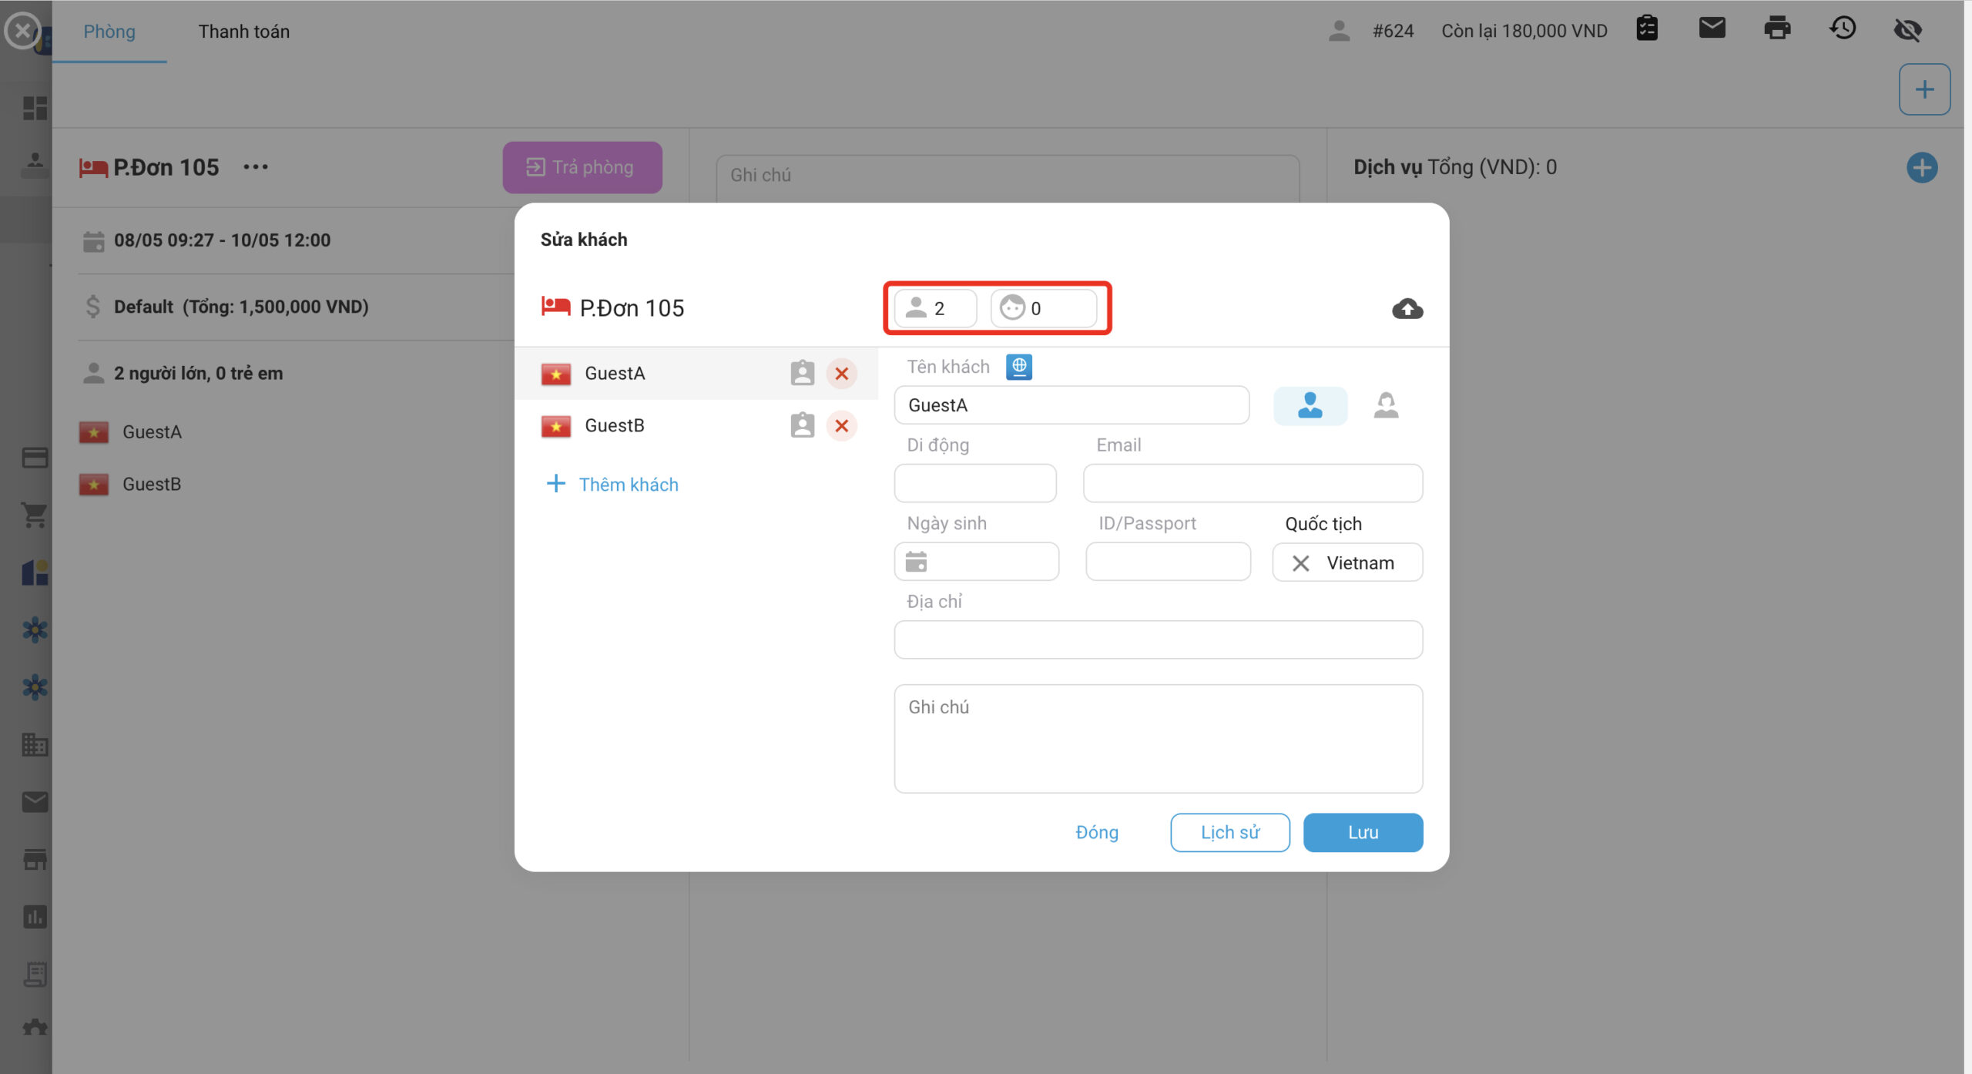Open GuestA's ID card icon
The height and width of the screenshot is (1074, 1972).
pos(802,373)
